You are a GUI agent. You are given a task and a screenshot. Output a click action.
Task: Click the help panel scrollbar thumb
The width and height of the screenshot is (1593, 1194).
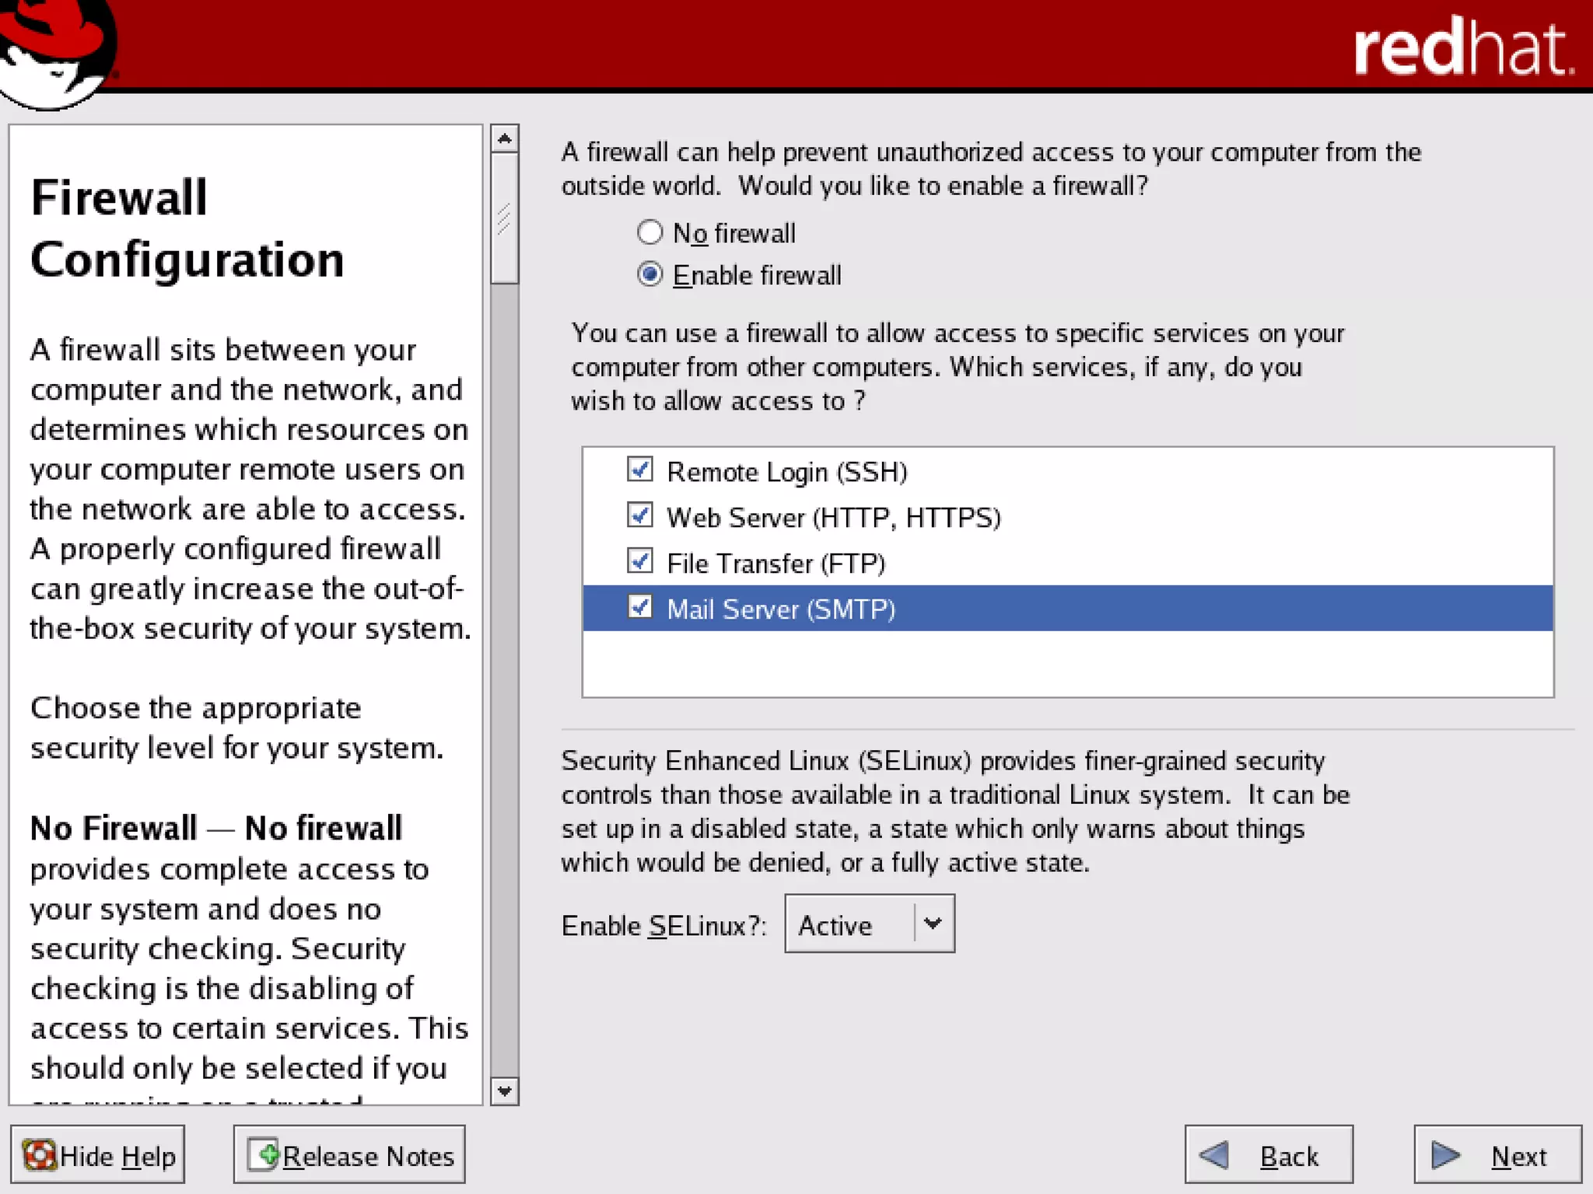(505, 218)
